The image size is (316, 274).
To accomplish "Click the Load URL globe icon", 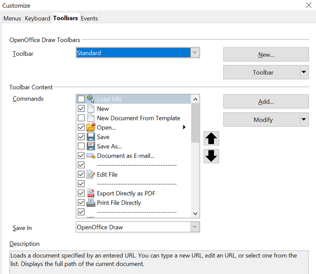I will coord(91,99).
